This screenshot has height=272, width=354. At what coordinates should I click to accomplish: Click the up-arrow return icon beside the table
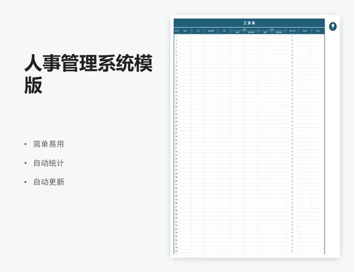coord(333,27)
